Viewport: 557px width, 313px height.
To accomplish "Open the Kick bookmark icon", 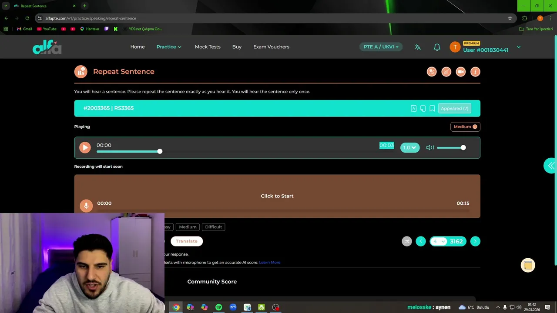I will click(x=116, y=29).
